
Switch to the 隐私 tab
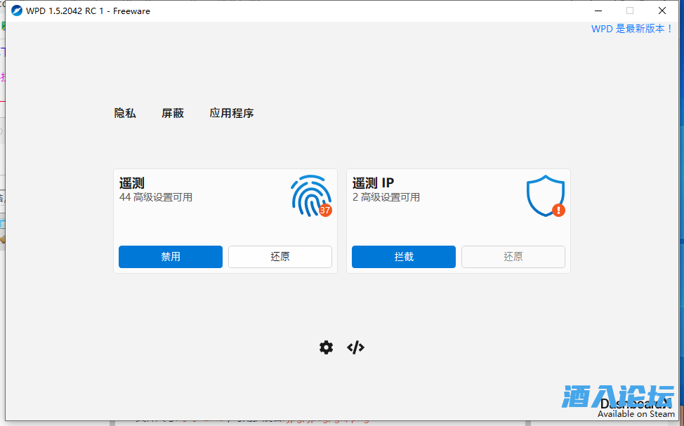pos(125,114)
